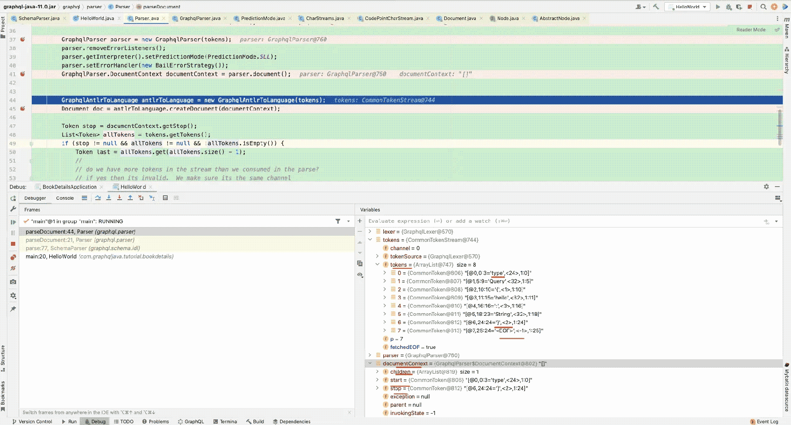Click Run with Coverage icon

point(739,7)
